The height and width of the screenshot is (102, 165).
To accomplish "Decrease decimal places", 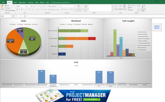I will (x=73, y=9).
